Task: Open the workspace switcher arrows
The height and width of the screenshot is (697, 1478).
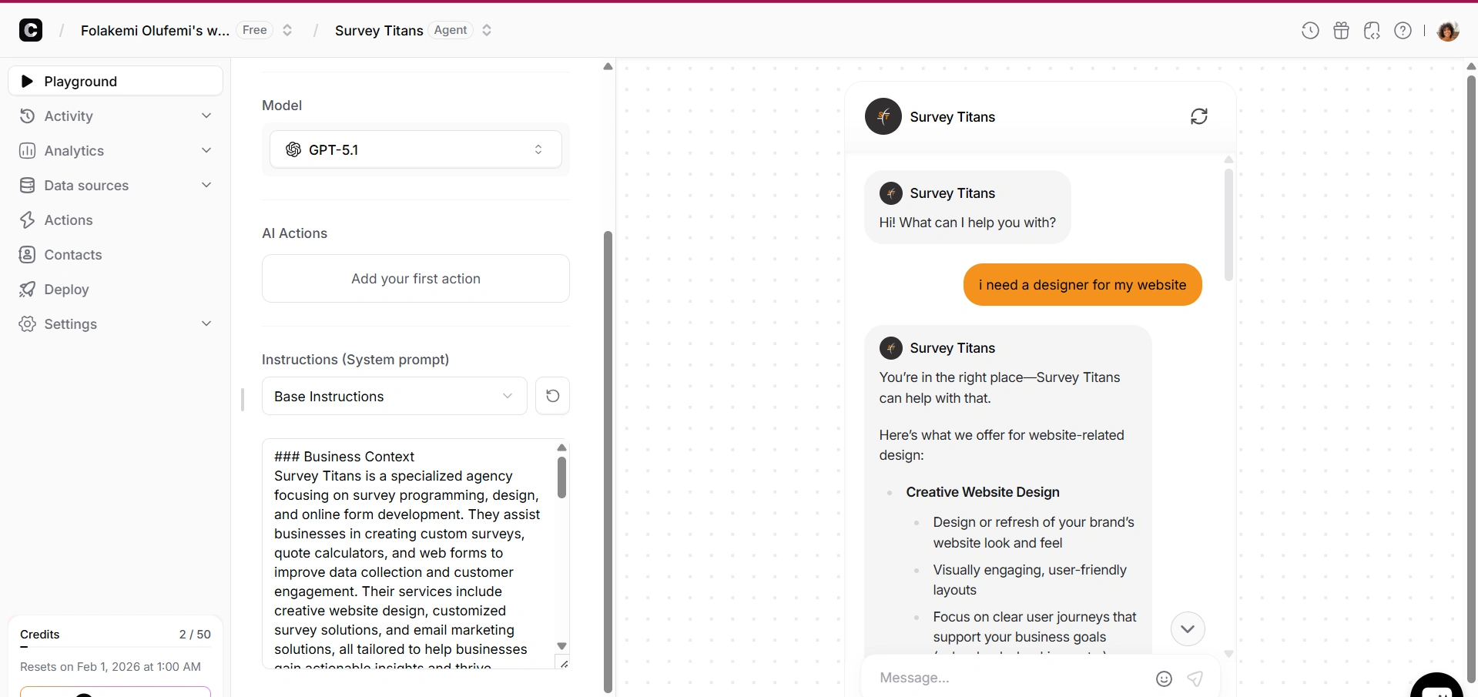Action: (287, 30)
